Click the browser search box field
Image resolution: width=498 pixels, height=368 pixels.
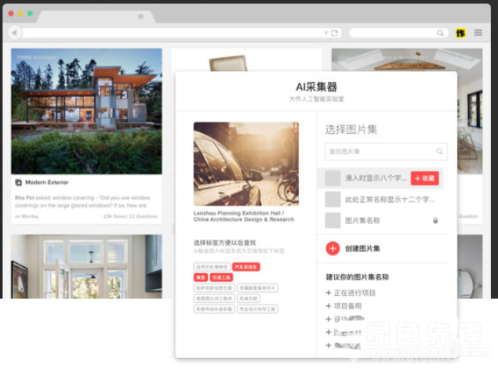click(x=398, y=33)
